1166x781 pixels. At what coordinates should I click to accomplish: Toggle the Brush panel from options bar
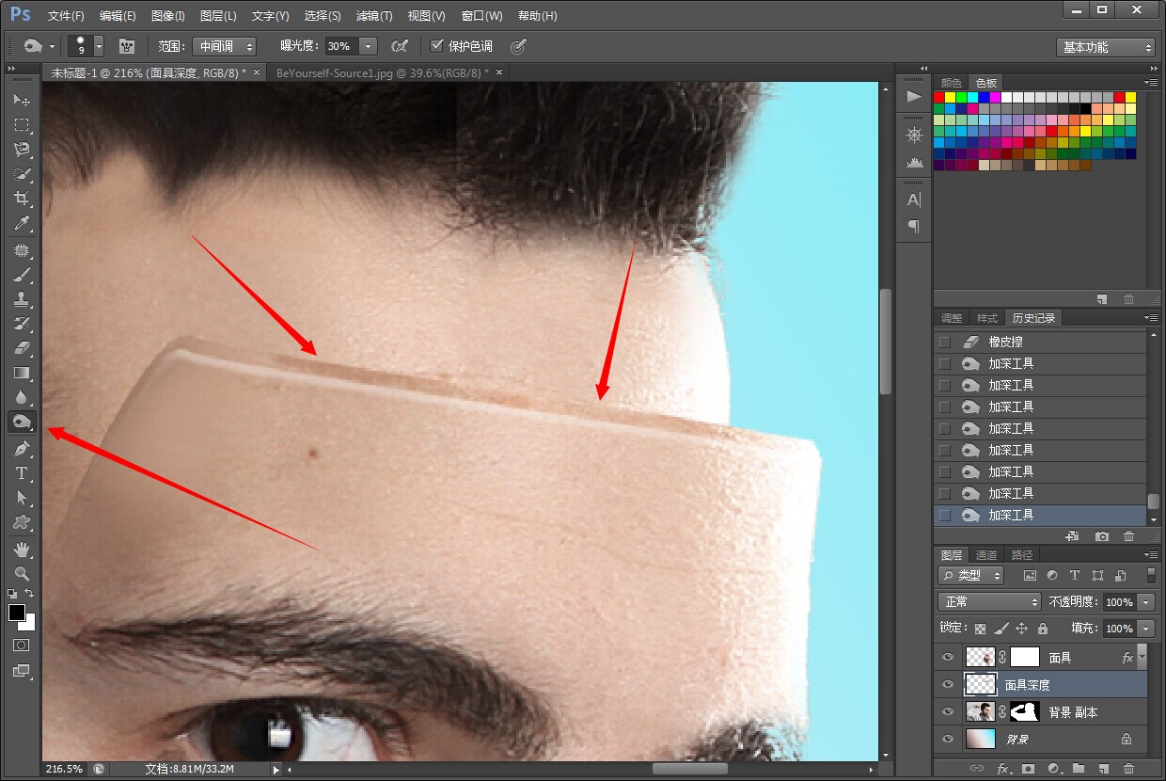coord(127,46)
